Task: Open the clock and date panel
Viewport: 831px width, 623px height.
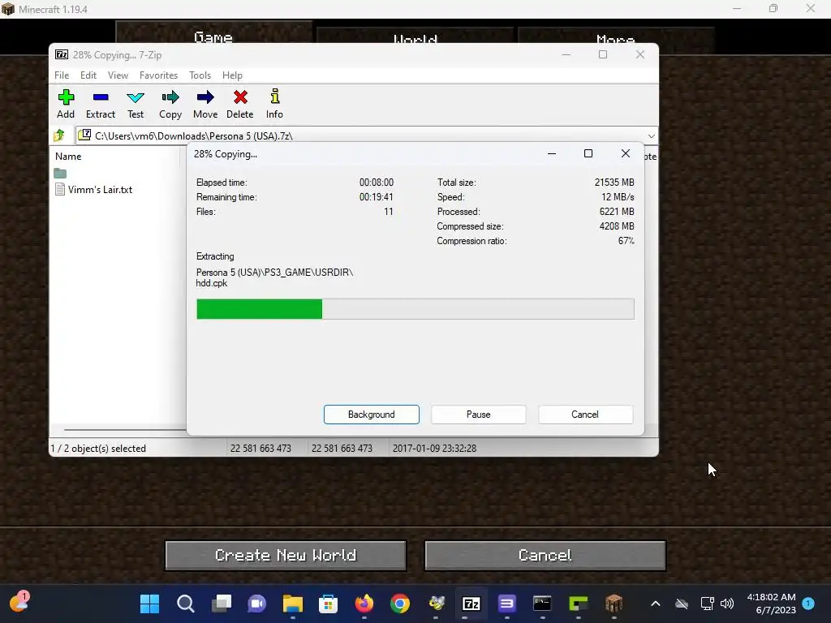Action: pos(771,604)
